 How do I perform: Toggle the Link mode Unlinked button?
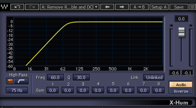tap(154, 77)
